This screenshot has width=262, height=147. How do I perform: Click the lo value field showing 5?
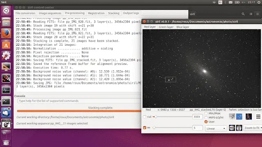[197, 128]
